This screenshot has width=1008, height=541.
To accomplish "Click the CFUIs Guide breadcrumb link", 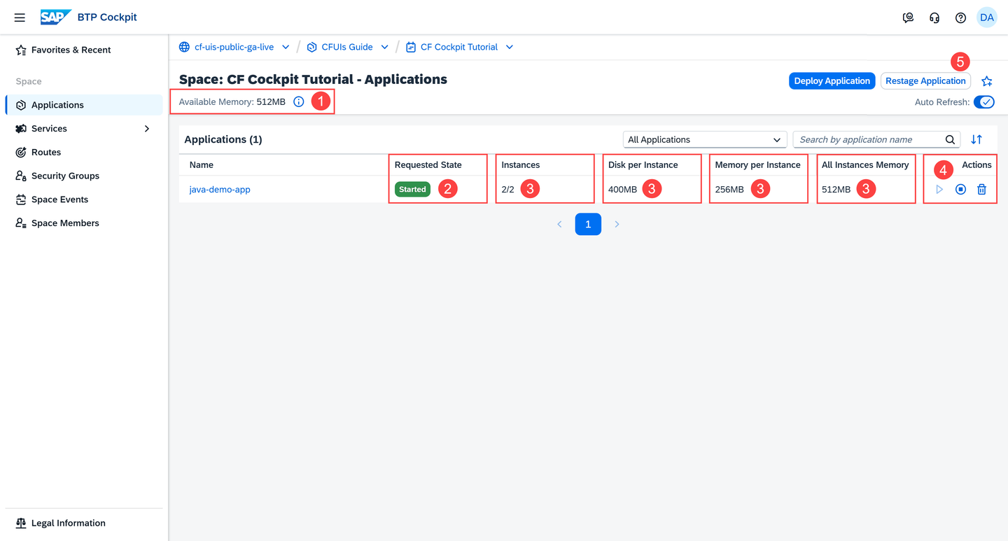I will click(x=347, y=47).
